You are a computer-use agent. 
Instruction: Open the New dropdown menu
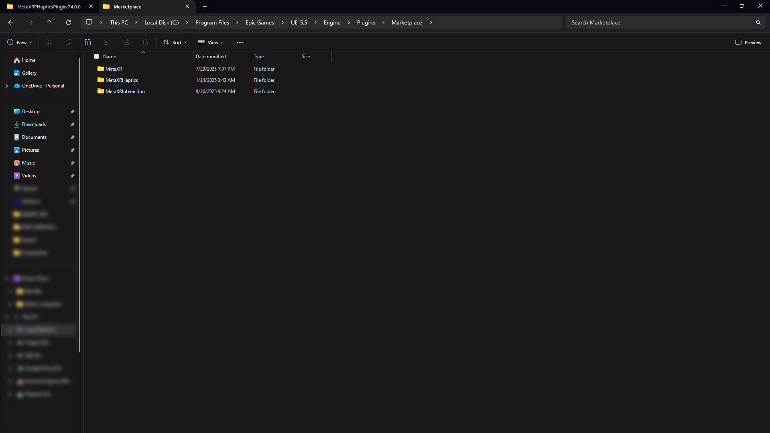(x=19, y=42)
